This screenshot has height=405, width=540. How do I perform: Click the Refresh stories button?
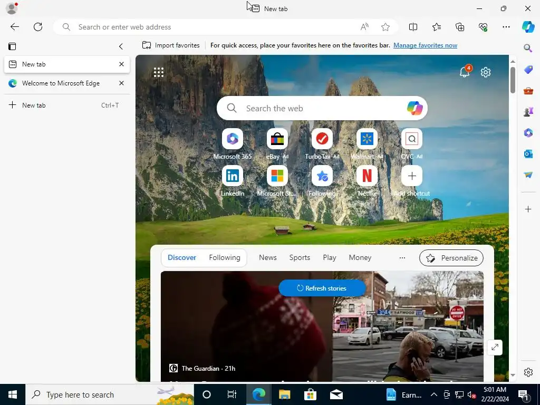coord(322,288)
